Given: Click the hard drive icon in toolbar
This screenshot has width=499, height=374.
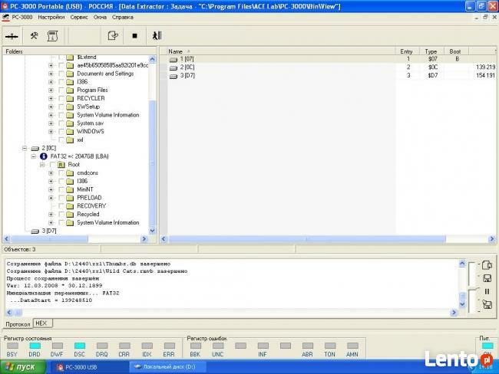Looking at the screenshot, I should (13, 35).
